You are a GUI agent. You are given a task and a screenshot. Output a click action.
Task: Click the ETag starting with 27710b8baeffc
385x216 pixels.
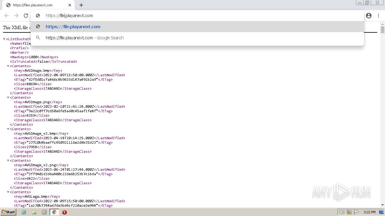click(62, 142)
